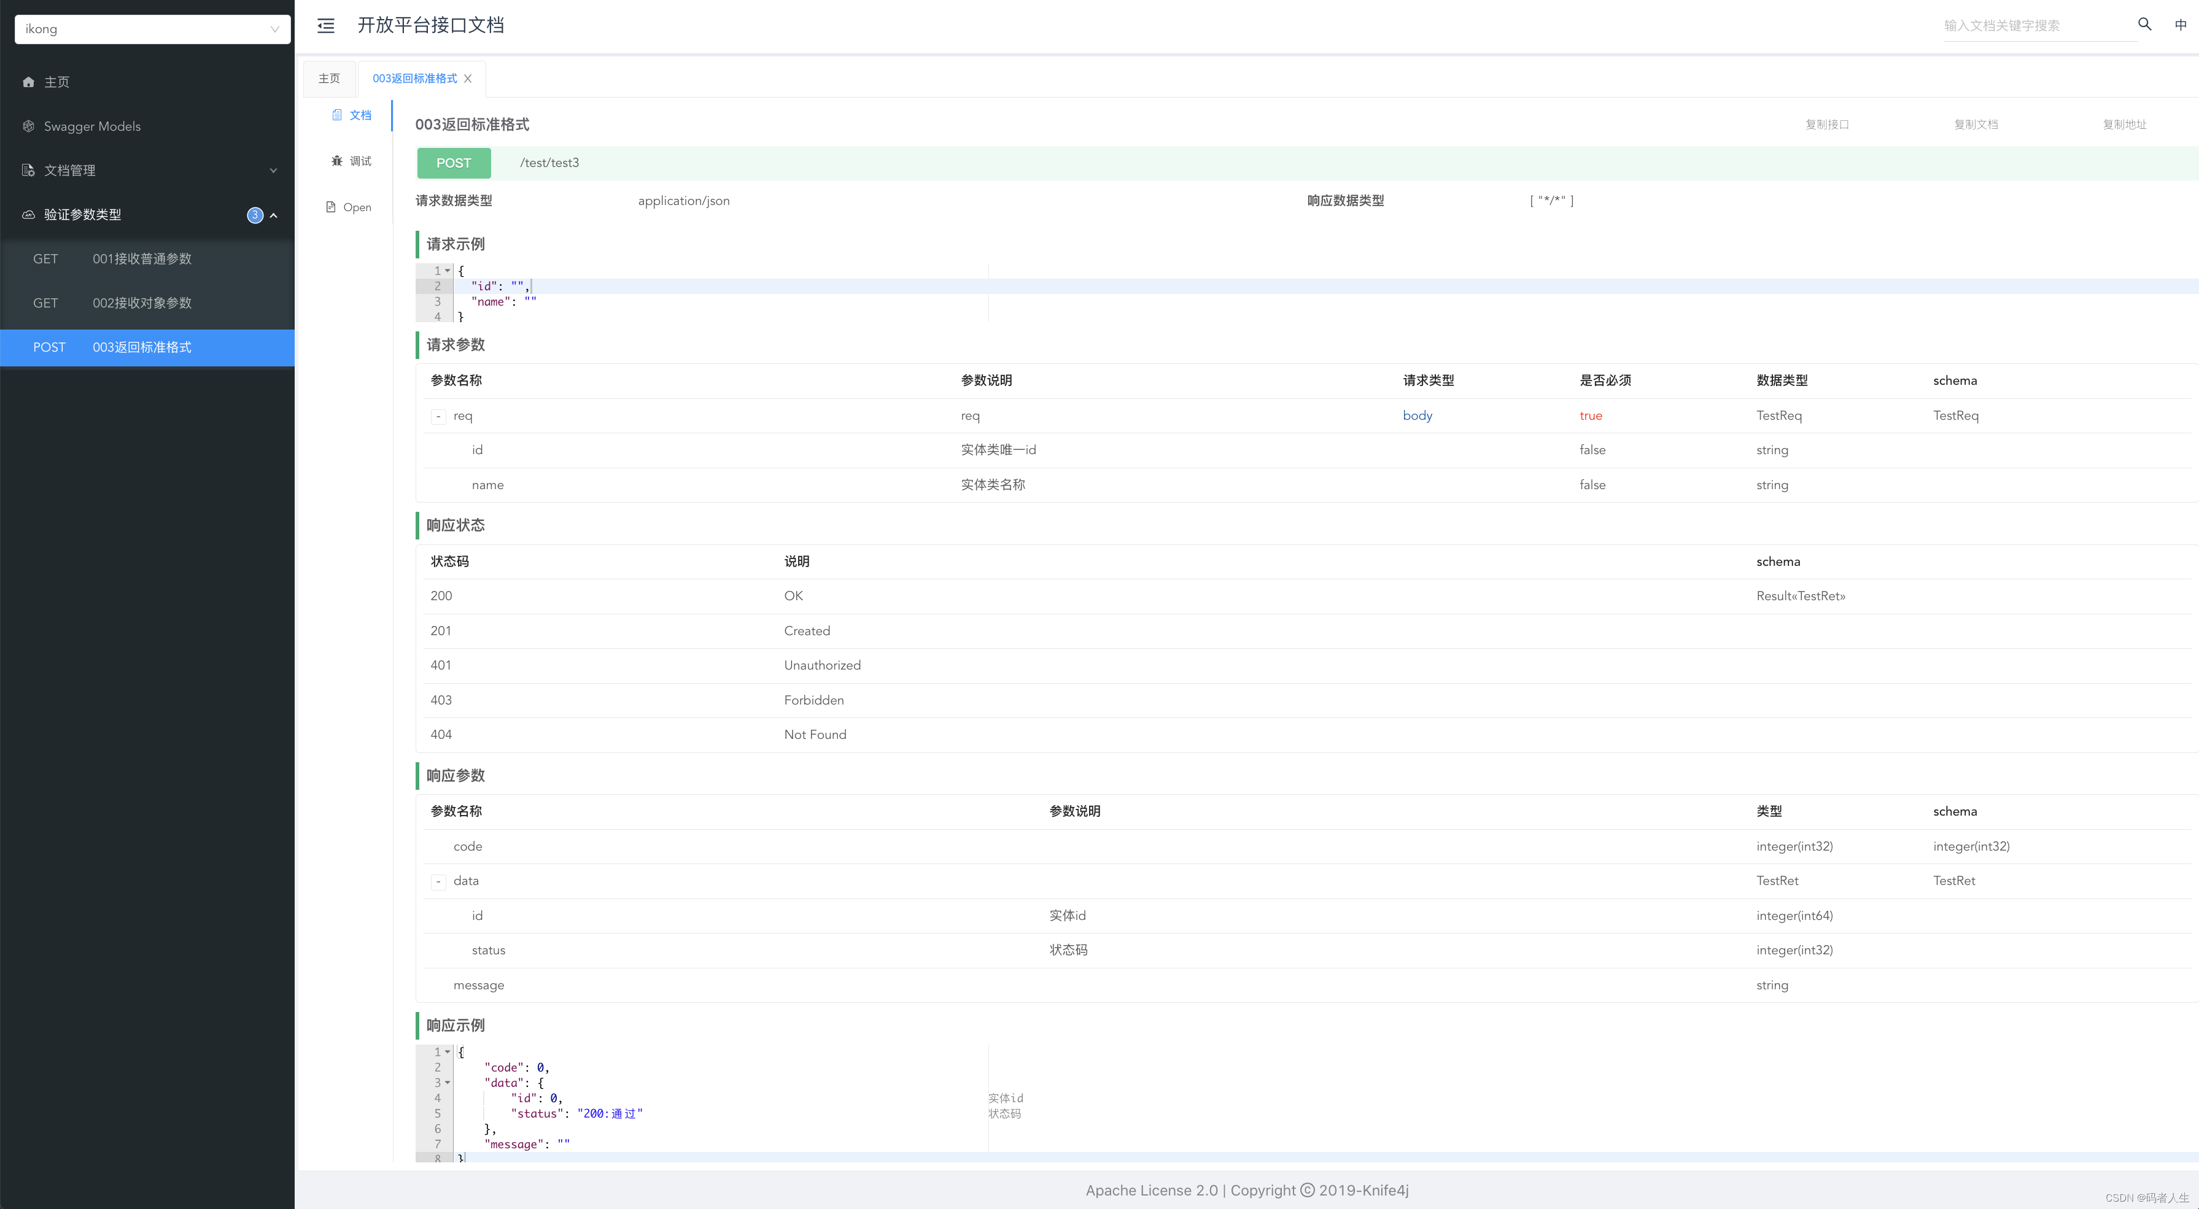Click the [ "*/*" ] response type
The width and height of the screenshot is (2199, 1209).
pyautogui.click(x=1551, y=201)
